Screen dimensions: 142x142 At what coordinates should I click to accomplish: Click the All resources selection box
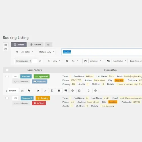26,61
